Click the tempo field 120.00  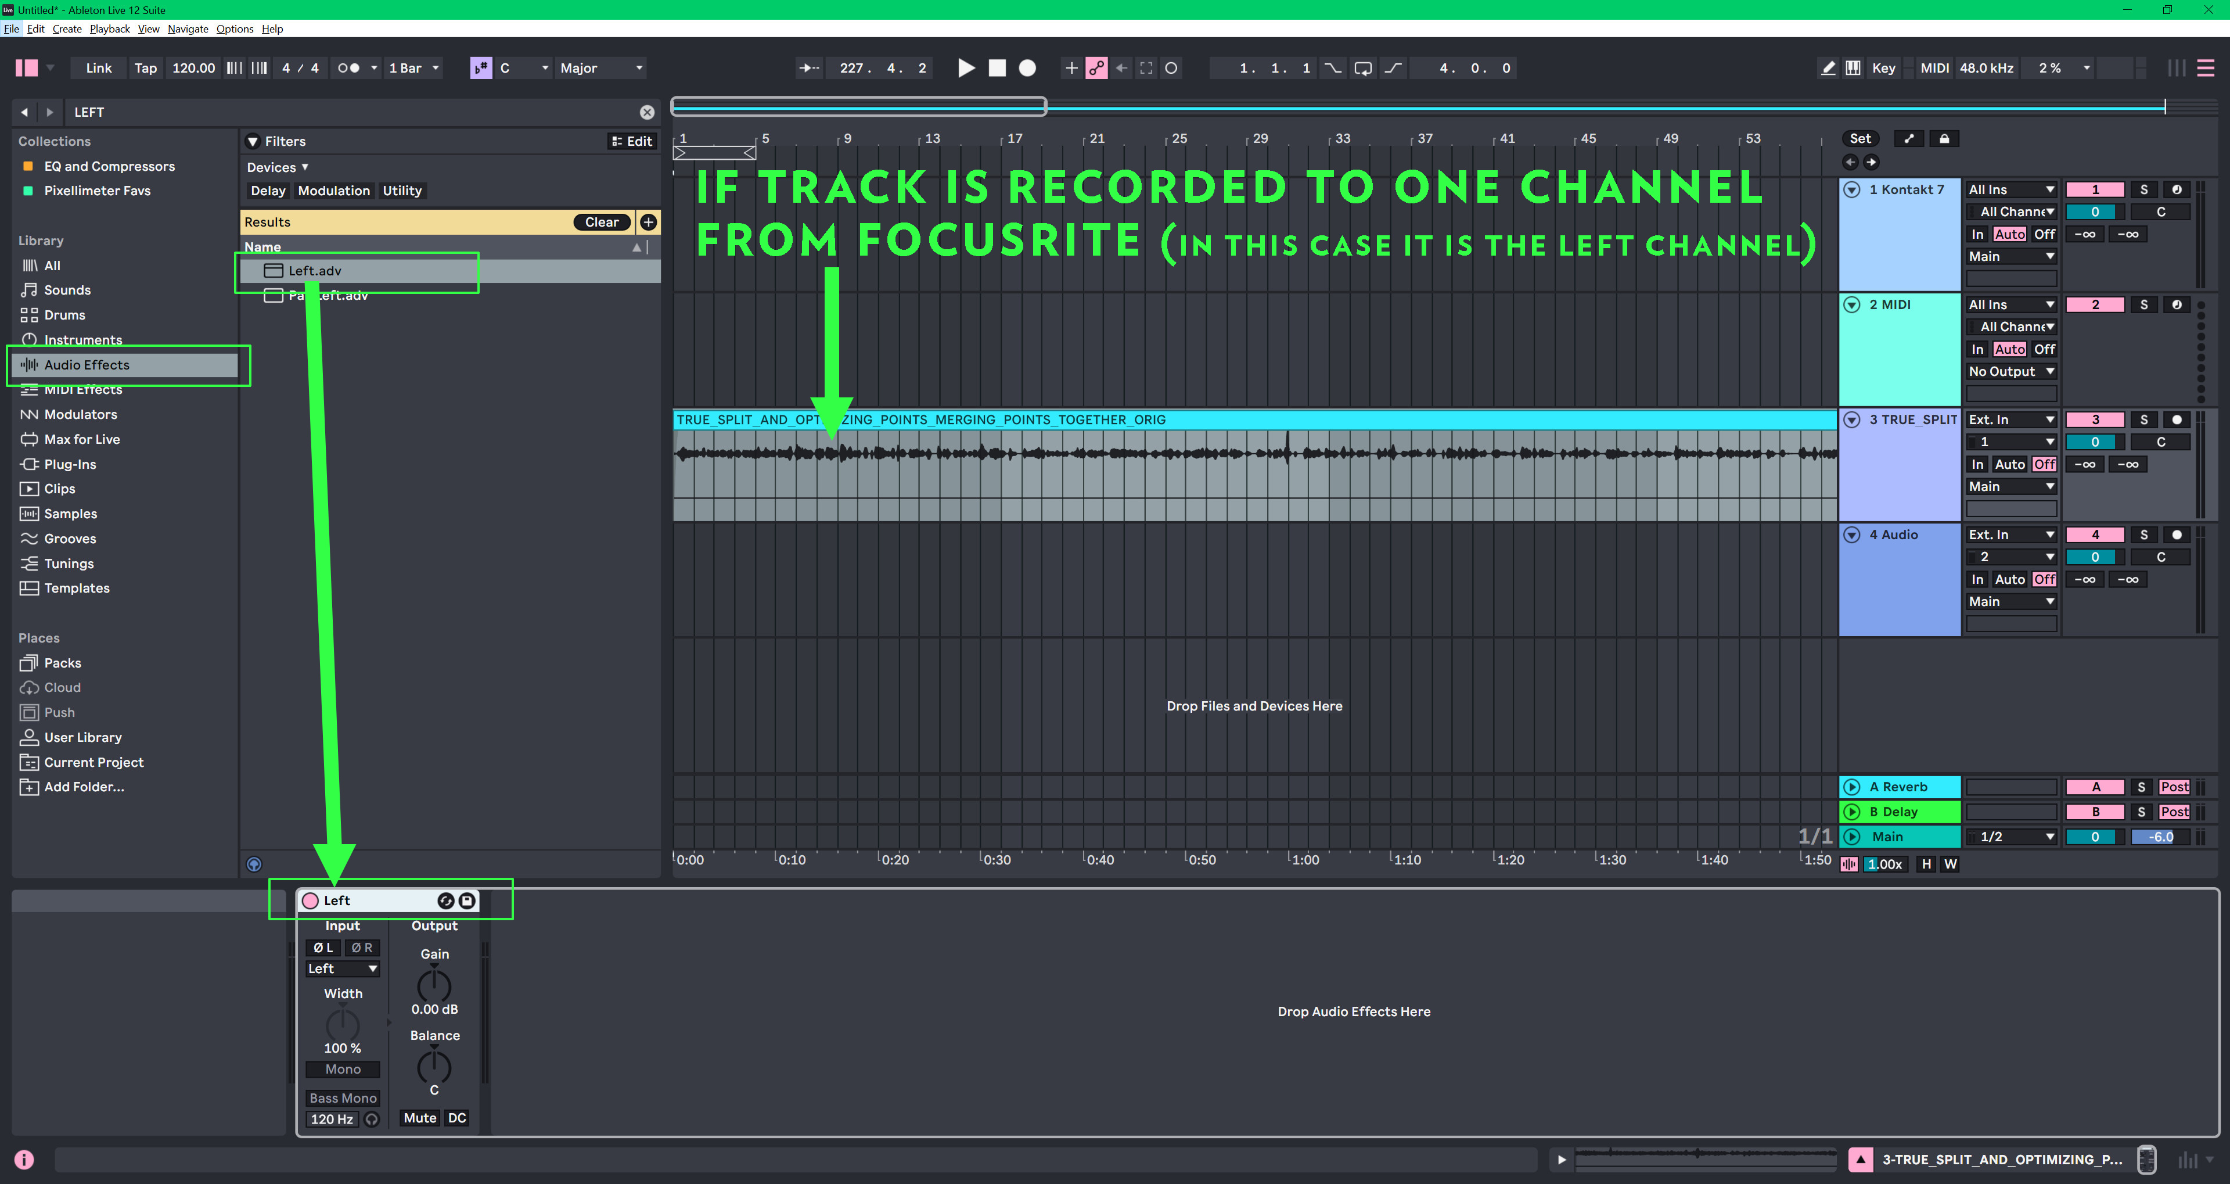193,67
